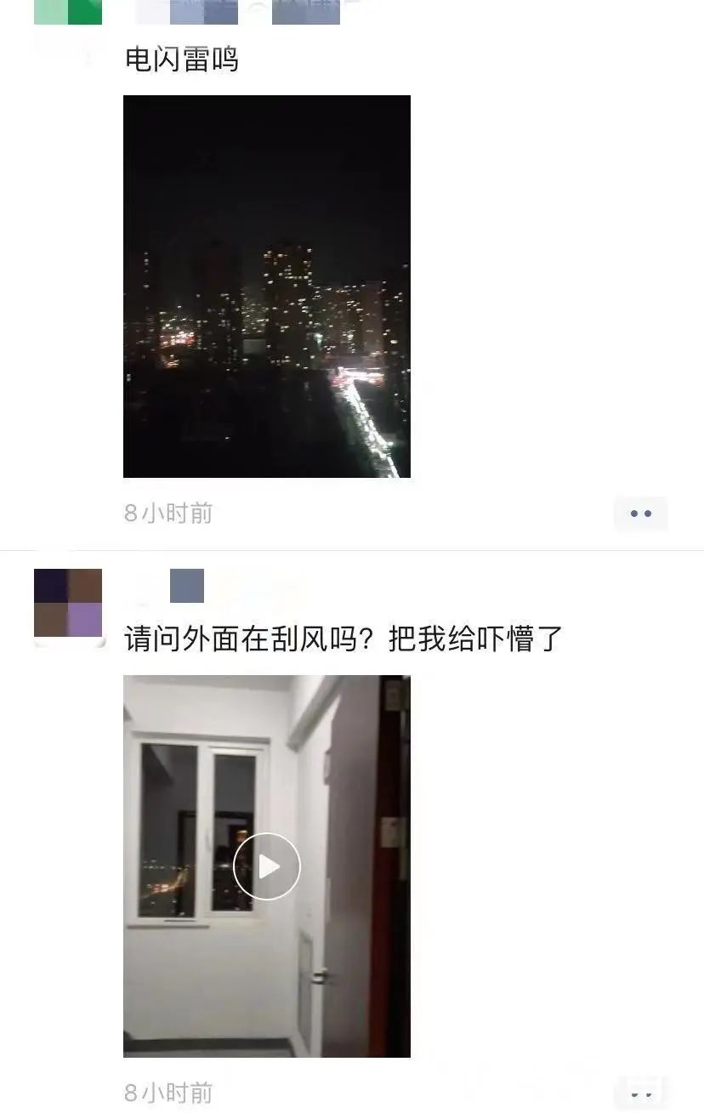Tap the 8小时前 timestamp under the night photo
The image size is (704, 1113).
(x=168, y=514)
